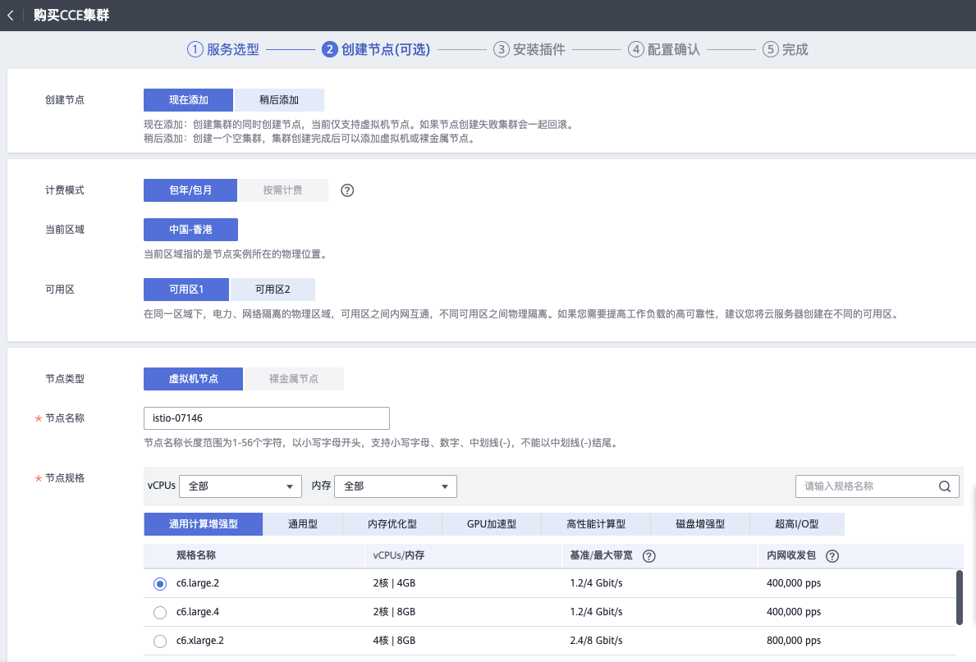Click the 节点名称 input field

[267, 418]
